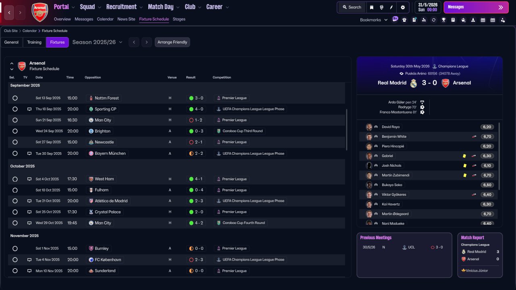This screenshot has height=290, width=516.
Task: Click the Arrange Friendly button
Action: tap(172, 42)
